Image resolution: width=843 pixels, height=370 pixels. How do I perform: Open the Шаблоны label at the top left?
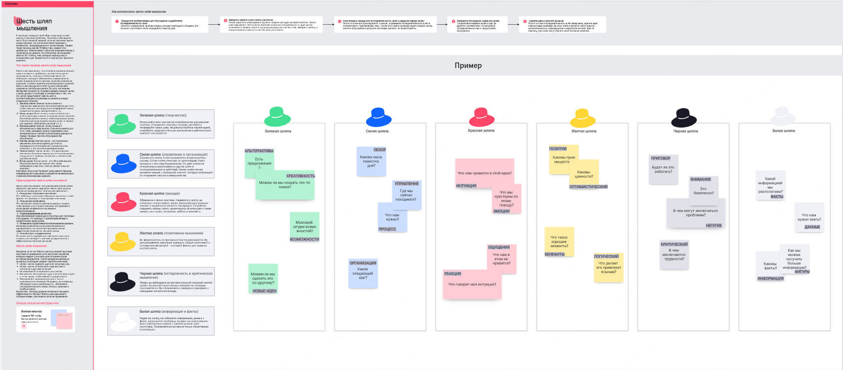point(11,3)
